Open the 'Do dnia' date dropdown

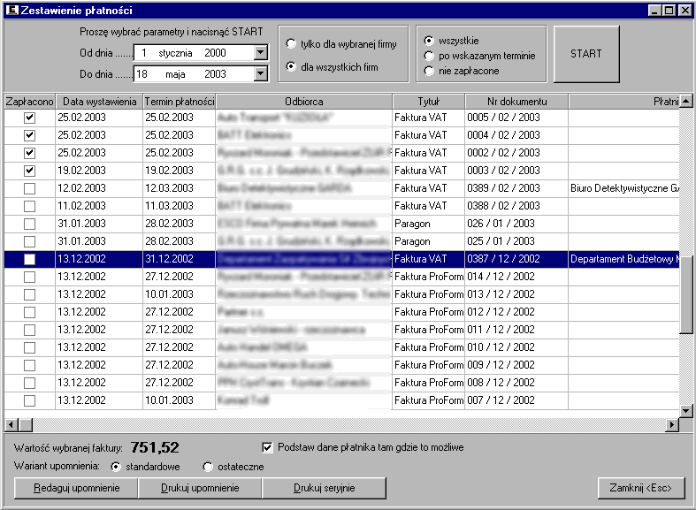[x=259, y=74]
